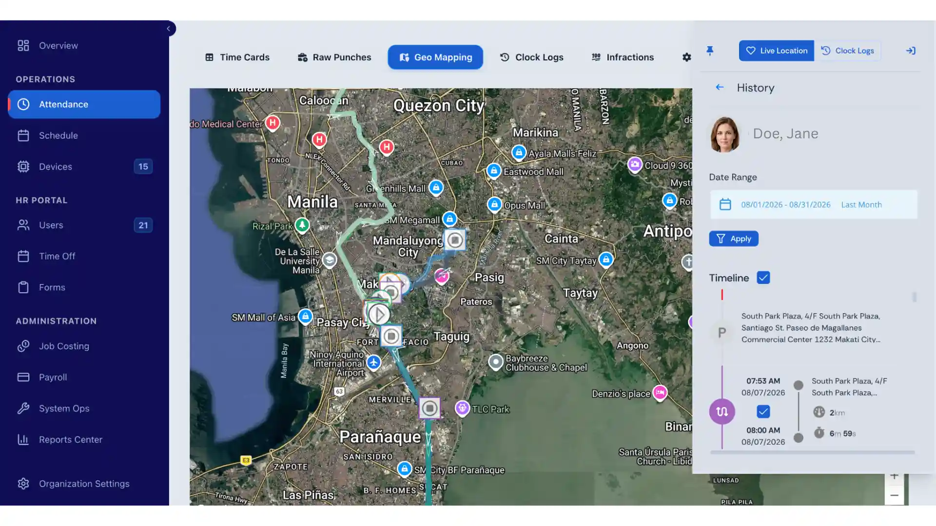The height and width of the screenshot is (526, 936).
Task: Switch to the Time Cards tab
Action: (x=237, y=57)
